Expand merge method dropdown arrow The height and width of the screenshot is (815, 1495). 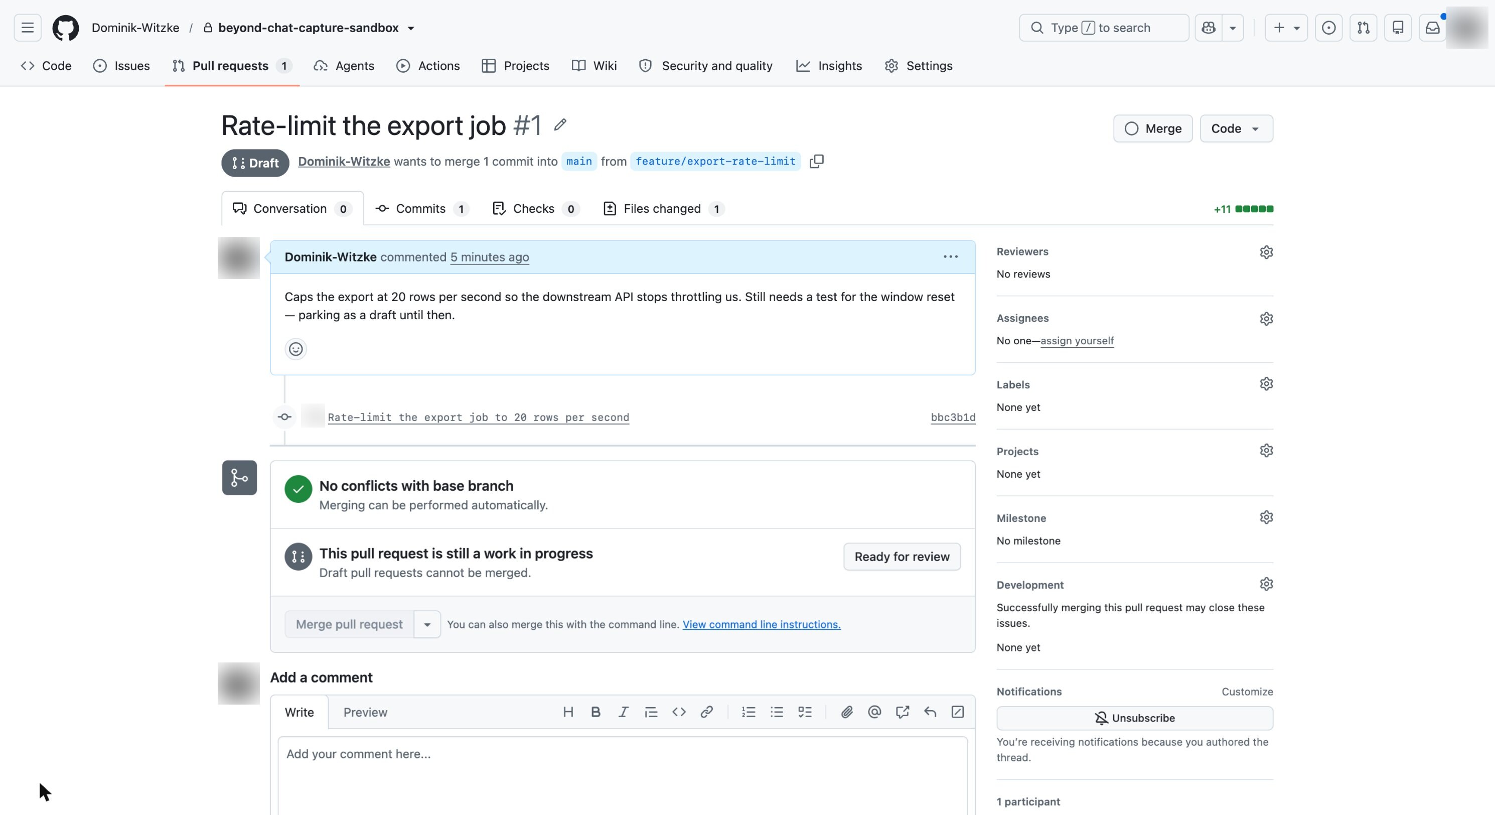[x=427, y=625]
